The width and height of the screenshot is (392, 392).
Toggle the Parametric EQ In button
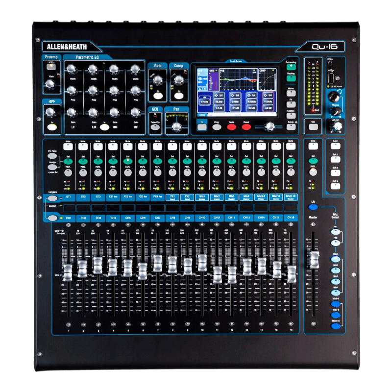pos(104,127)
